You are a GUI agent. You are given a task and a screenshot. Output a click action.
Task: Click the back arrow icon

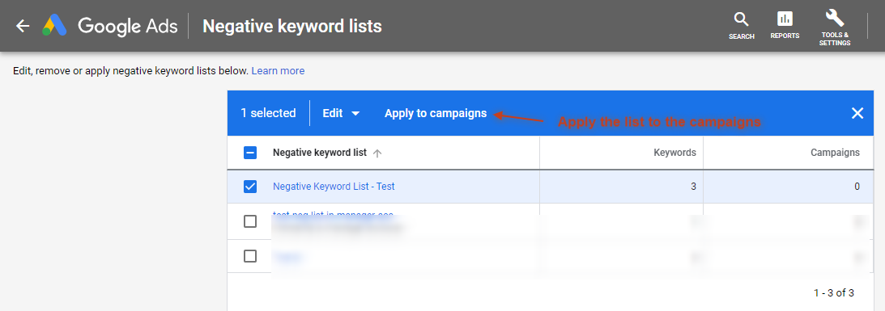coord(23,26)
